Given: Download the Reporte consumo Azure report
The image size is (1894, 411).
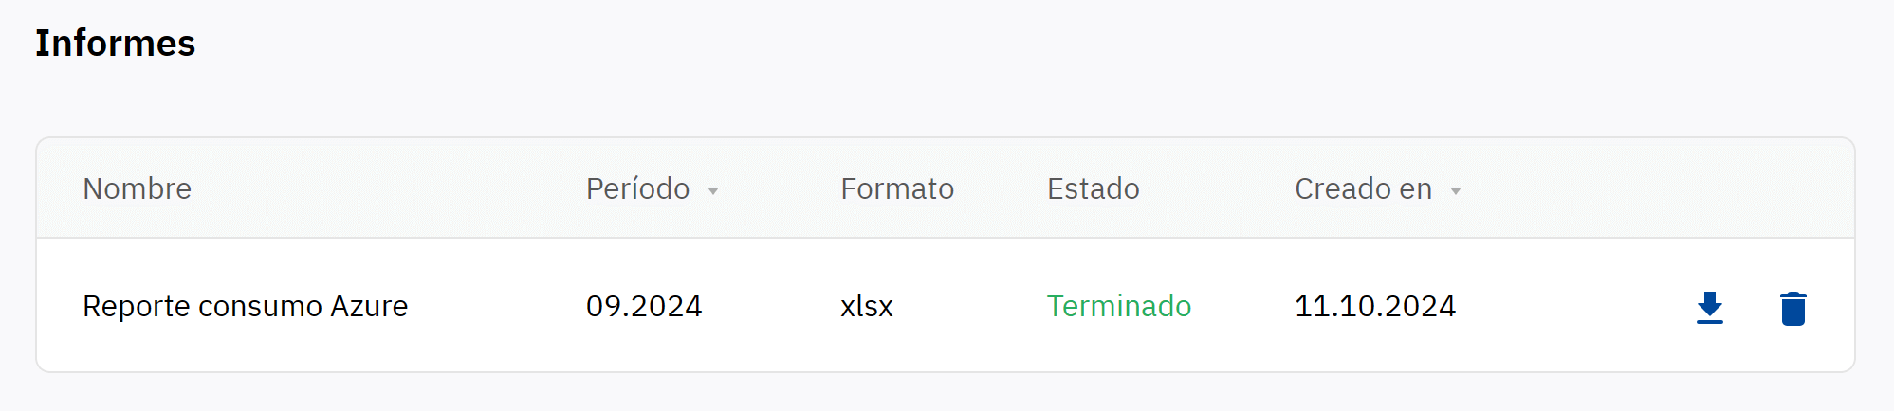Looking at the screenshot, I should 1709,308.
